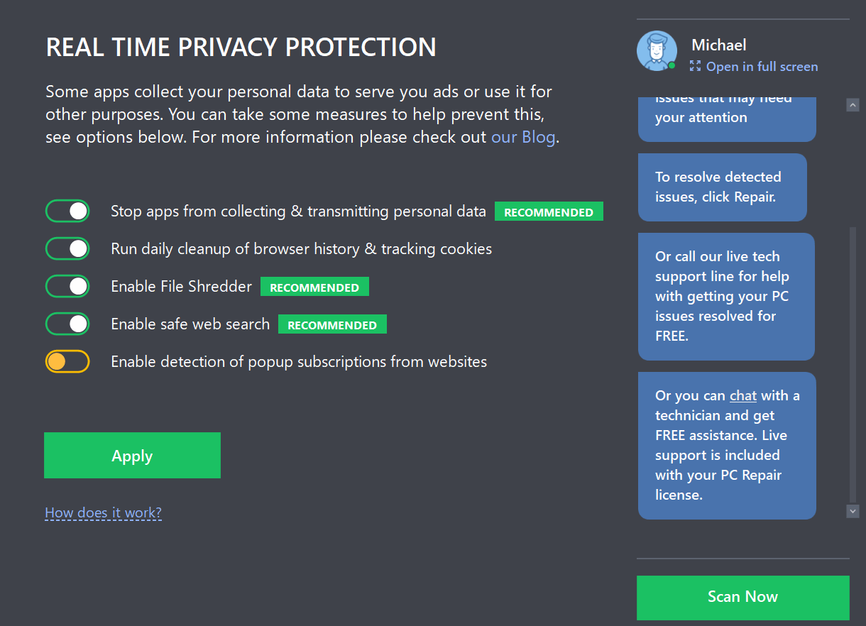Click the chat scroll down arrow
Screen dimensions: 866x626
[x=853, y=511]
